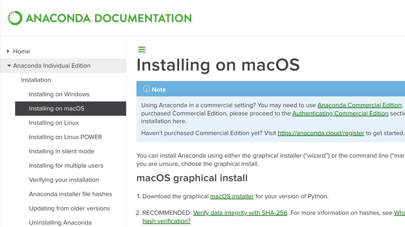Go to Installing on Windows
This screenshot has height=227, width=405.
click(59, 94)
